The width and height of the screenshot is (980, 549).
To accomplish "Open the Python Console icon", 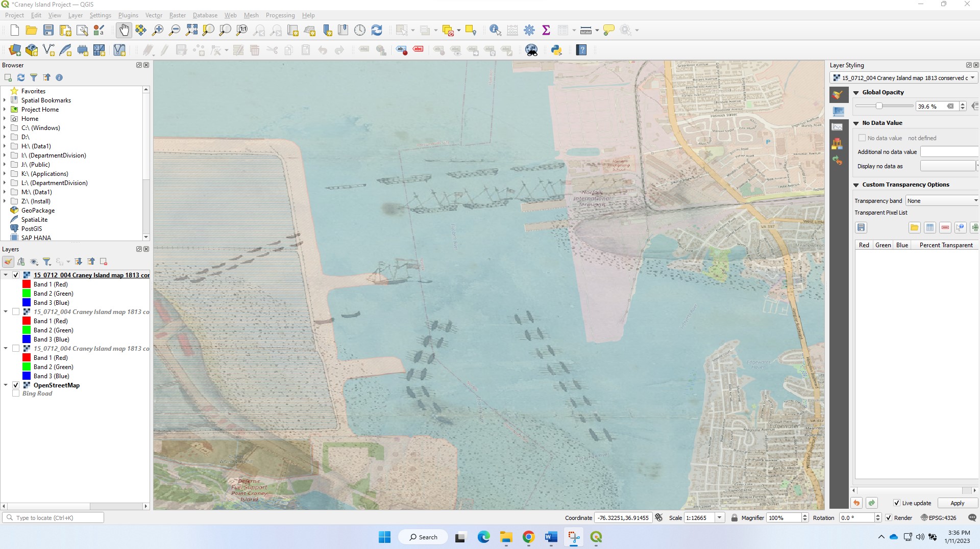I will pyautogui.click(x=556, y=50).
